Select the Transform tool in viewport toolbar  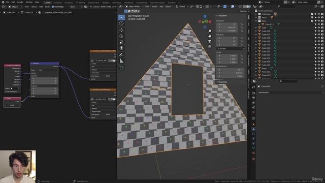121,48
